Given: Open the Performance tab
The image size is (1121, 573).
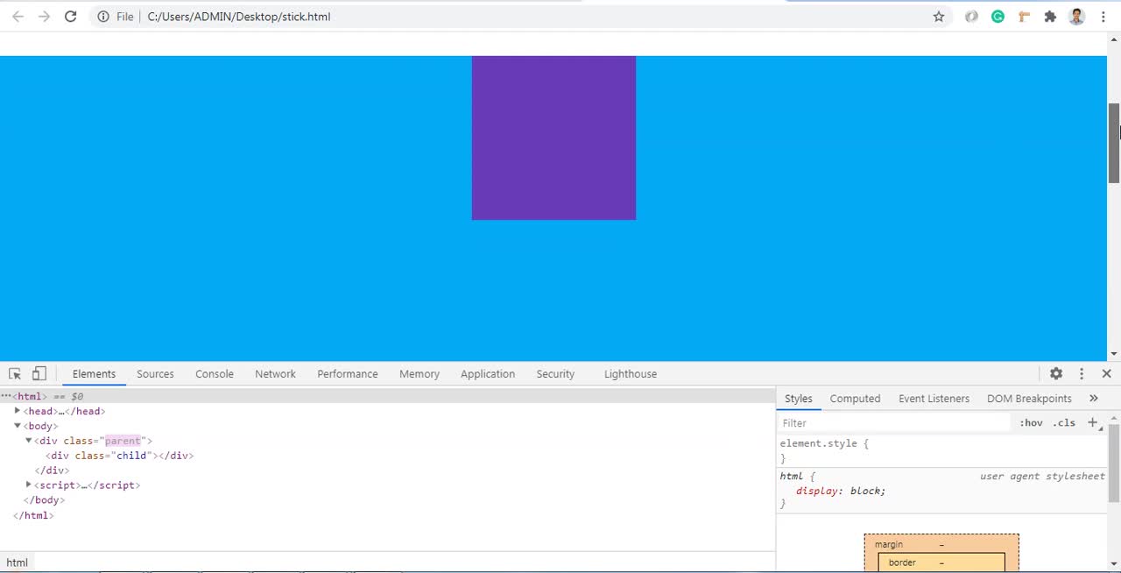Looking at the screenshot, I should pos(348,374).
